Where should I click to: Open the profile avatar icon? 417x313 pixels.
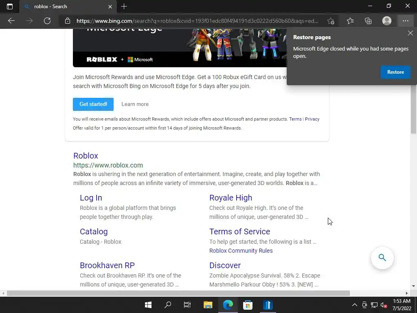point(387,21)
